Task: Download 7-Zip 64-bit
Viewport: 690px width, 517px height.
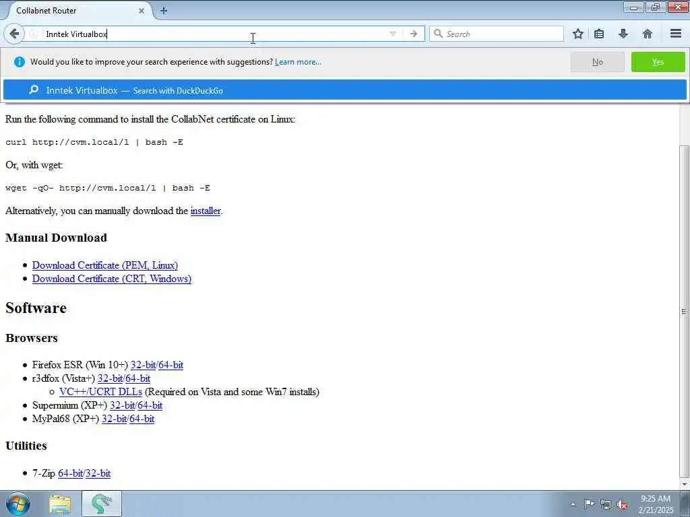Action: coord(70,473)
